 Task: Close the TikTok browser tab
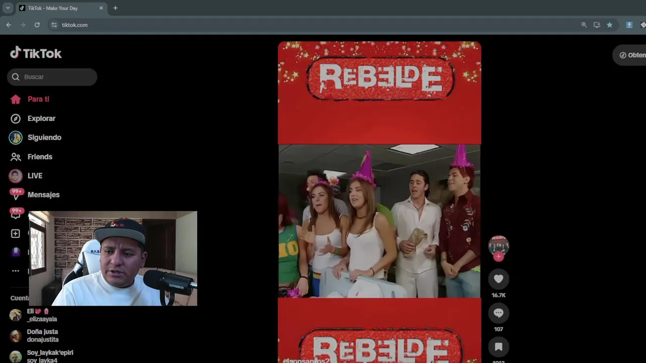point(101,8)
